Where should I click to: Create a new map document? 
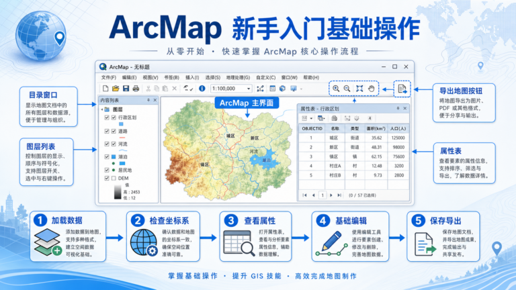pyautogui.click(x=105, y=89)
